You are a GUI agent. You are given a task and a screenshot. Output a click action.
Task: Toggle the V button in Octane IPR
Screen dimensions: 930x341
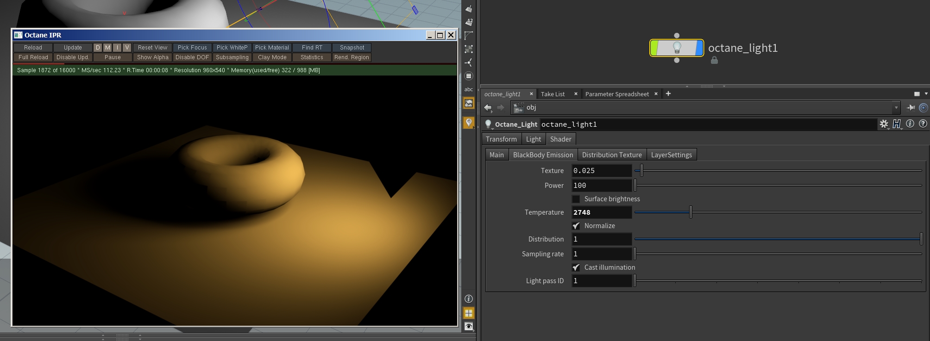(x=127, y=48)
